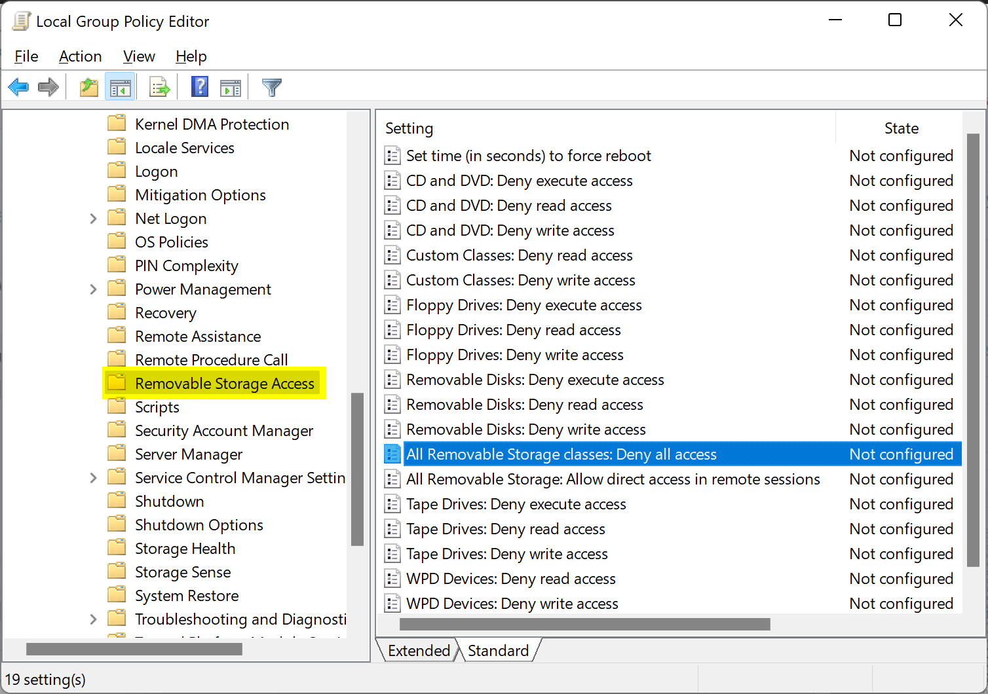The width and height of the screenshot is (988, 694).
Task: Click the Show/Hide Action Pane icon
Action: [230, 86]
